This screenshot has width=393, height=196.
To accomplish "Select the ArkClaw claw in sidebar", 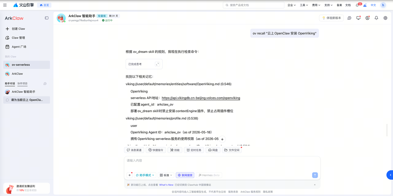I will point(26,74).
